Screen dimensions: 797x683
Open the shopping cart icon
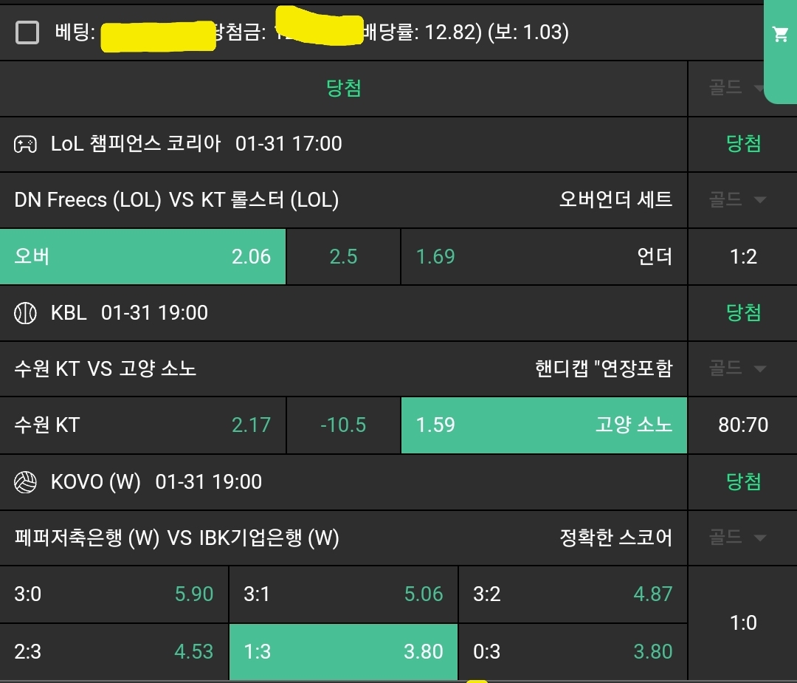tap(780, 35)
